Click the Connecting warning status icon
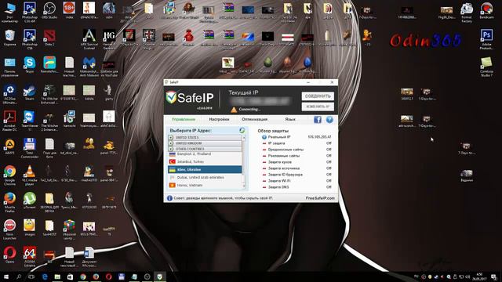The image size is (502, 282). pyautogui.click(x=234, y=110)
